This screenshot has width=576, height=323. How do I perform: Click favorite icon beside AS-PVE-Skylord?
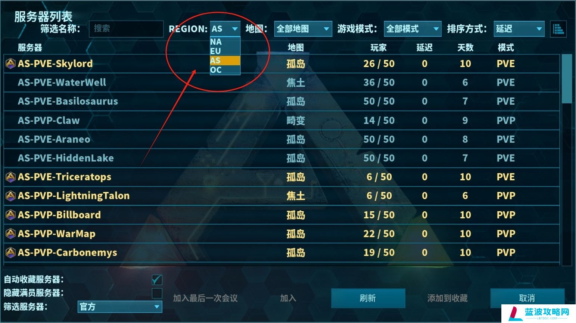click(x=10, y=63)
